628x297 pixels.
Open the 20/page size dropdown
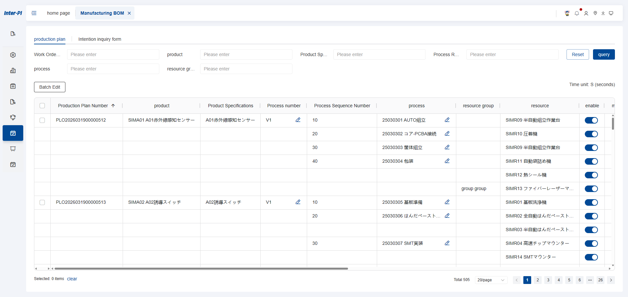point(491,280)
